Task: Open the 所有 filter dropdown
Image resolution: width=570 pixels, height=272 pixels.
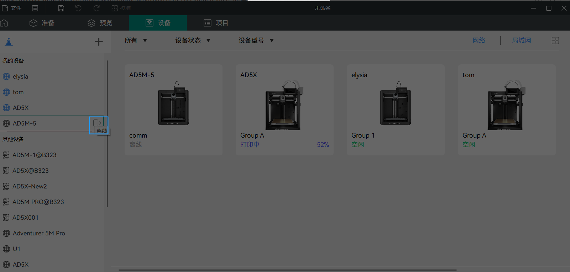Action: pos(136,41)
